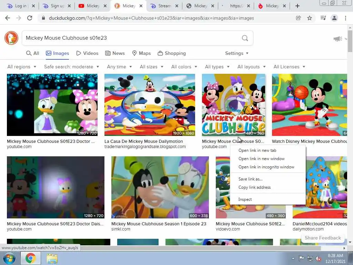This screenshot has width=353, height=265.
Task: Expand the Any time filter
Action: tap(119, 67)
